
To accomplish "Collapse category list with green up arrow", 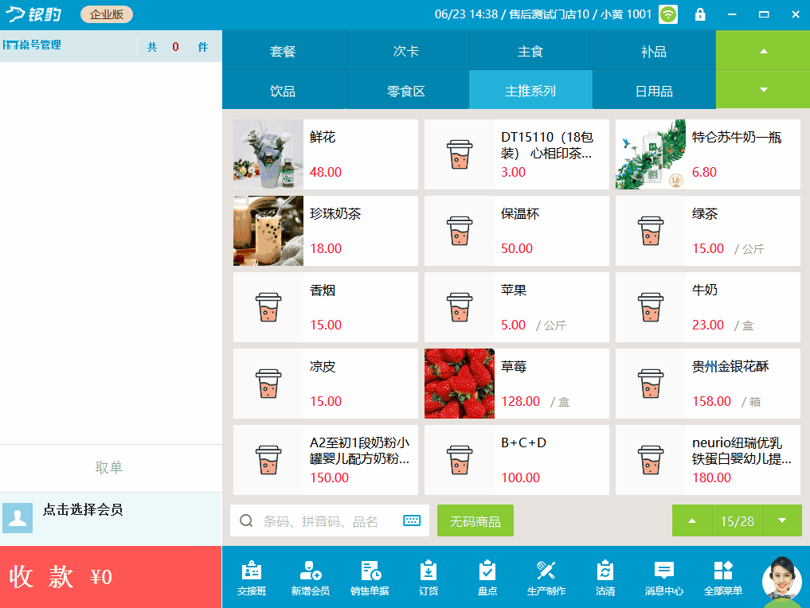I will point(763,51).
